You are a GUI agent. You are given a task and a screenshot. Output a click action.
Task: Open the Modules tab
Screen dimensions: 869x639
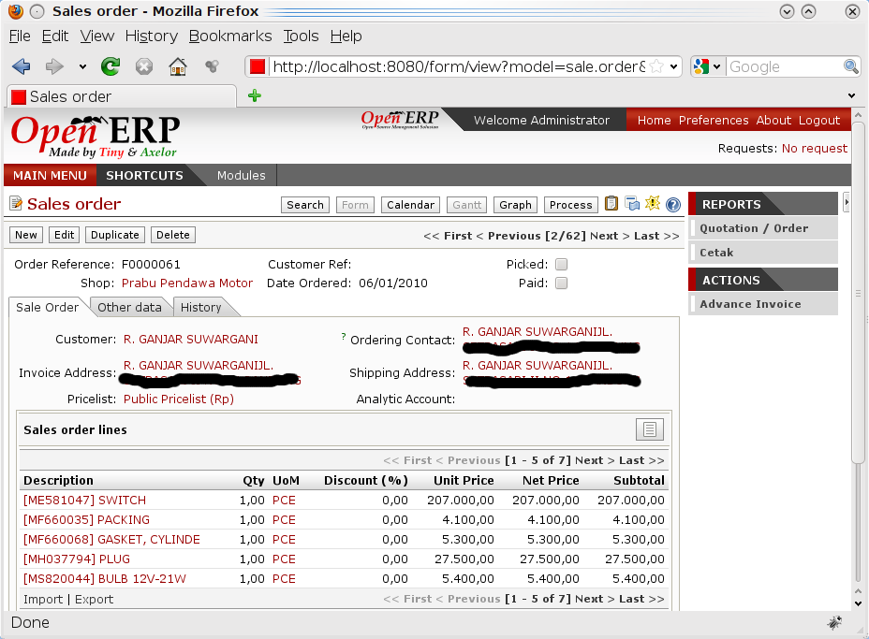[241, 176]
